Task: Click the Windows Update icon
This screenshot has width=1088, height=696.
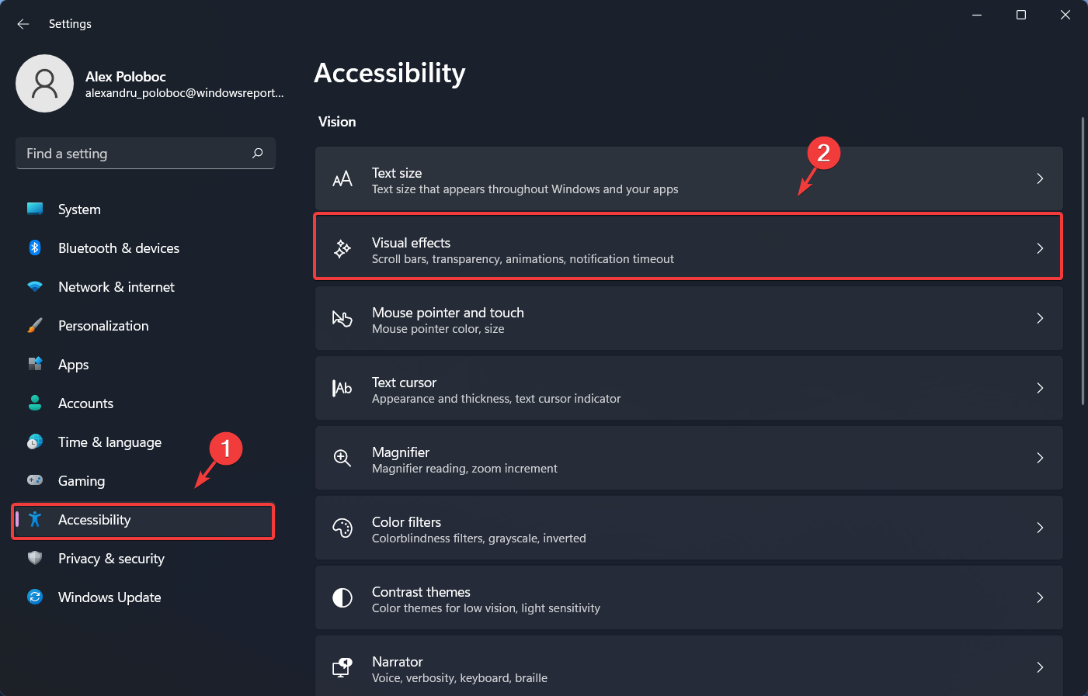Action: [x=35, y=597]
